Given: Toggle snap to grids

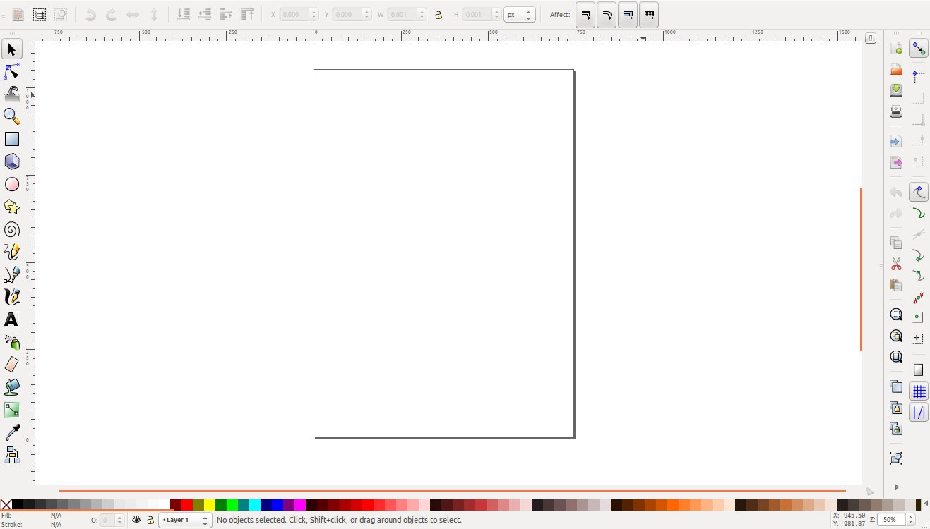Looking at the screenshot, I should pyautogui.click(x=919, y=391).
